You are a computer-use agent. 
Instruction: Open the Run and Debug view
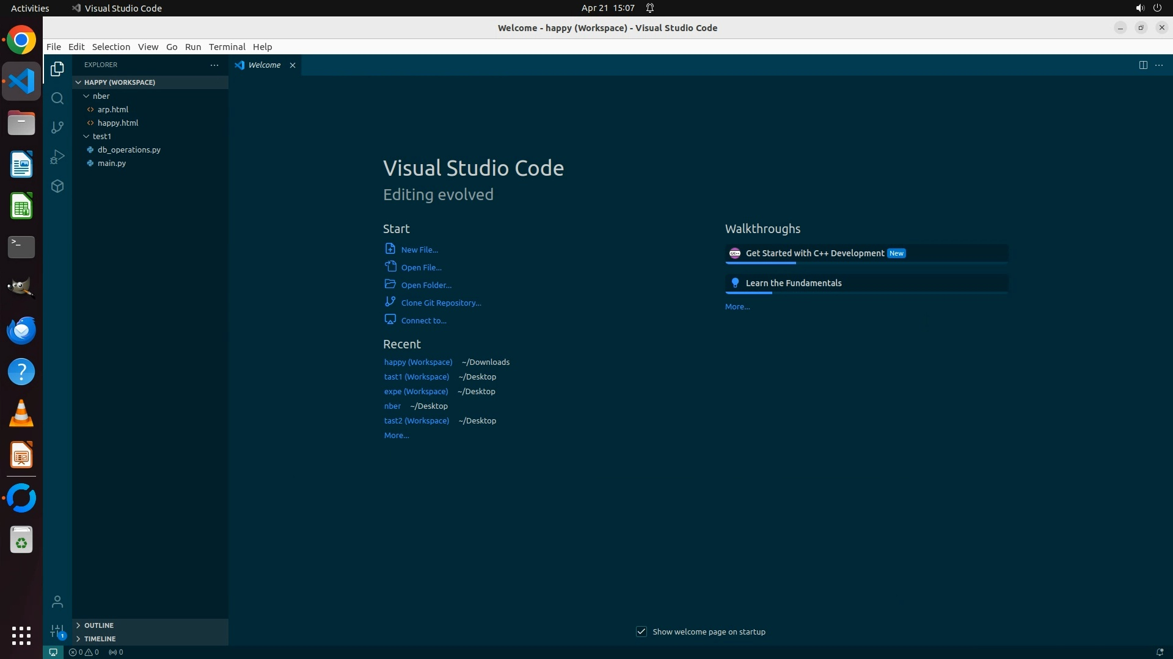click(x=57, y=157)
